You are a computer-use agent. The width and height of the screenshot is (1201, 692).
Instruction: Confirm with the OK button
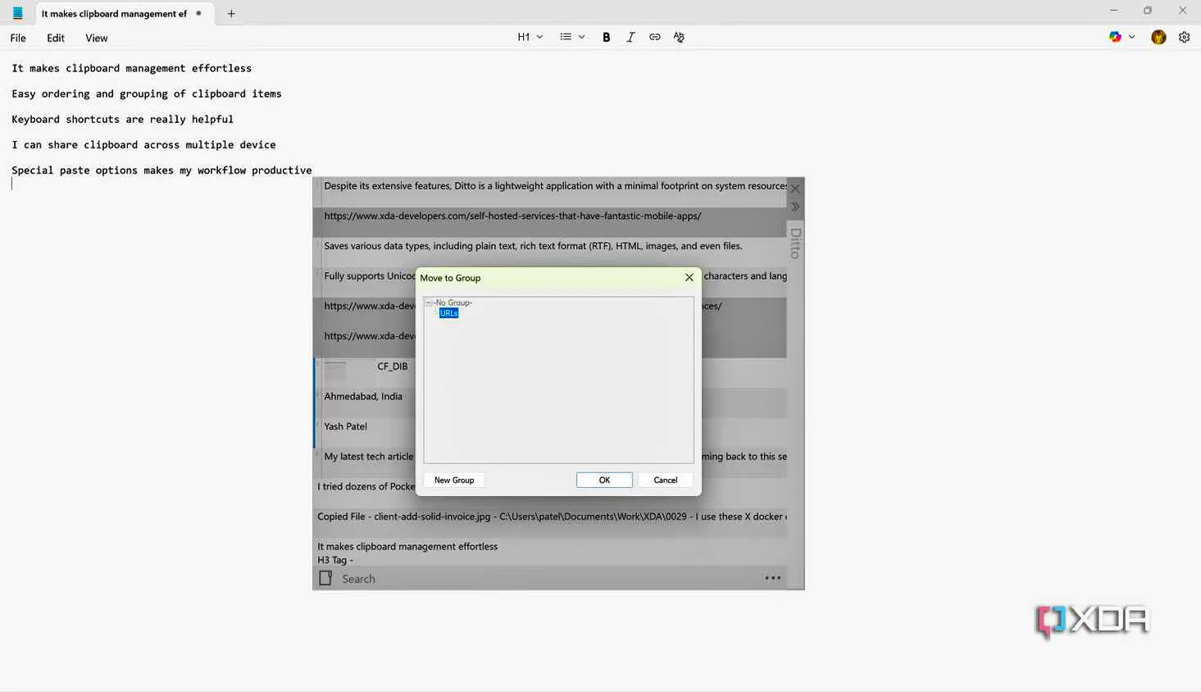604,480
